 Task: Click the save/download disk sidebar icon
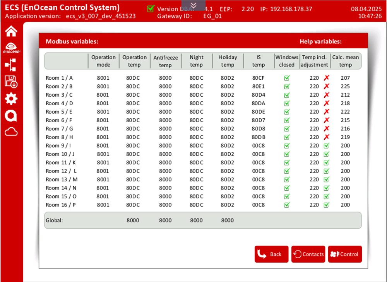click(11, 82)
